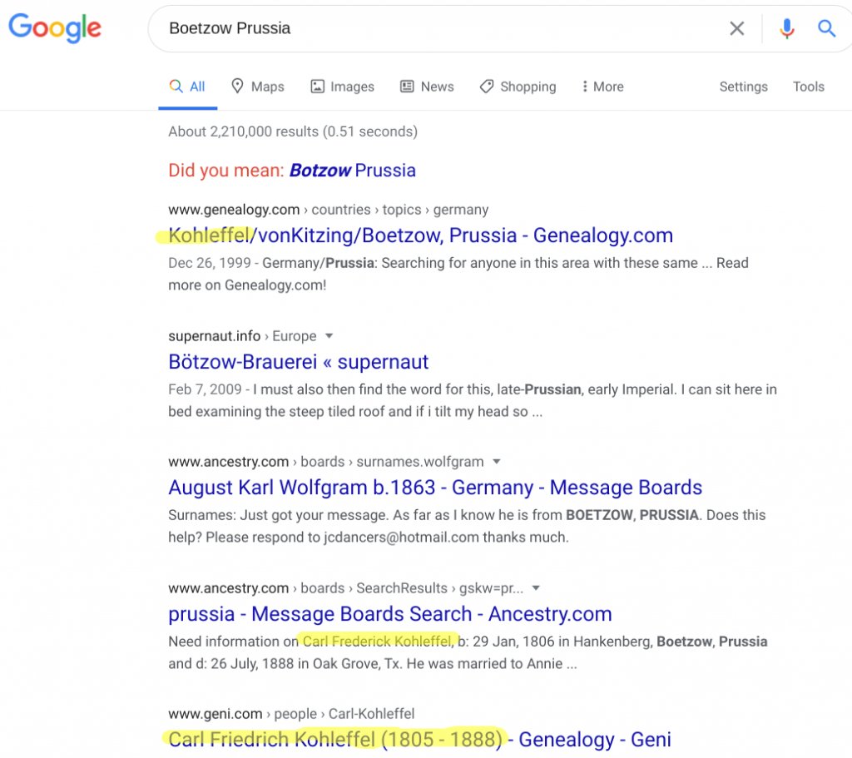
Task: Click the supernaut.info › Europe breadcrumb
Action: (x=242, y=336)
